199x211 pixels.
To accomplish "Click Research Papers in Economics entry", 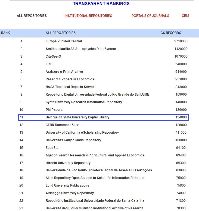I will click(70, 79).
